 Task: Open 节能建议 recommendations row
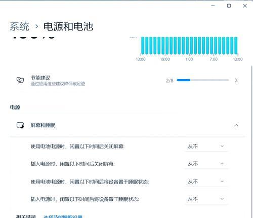point(128,80)
